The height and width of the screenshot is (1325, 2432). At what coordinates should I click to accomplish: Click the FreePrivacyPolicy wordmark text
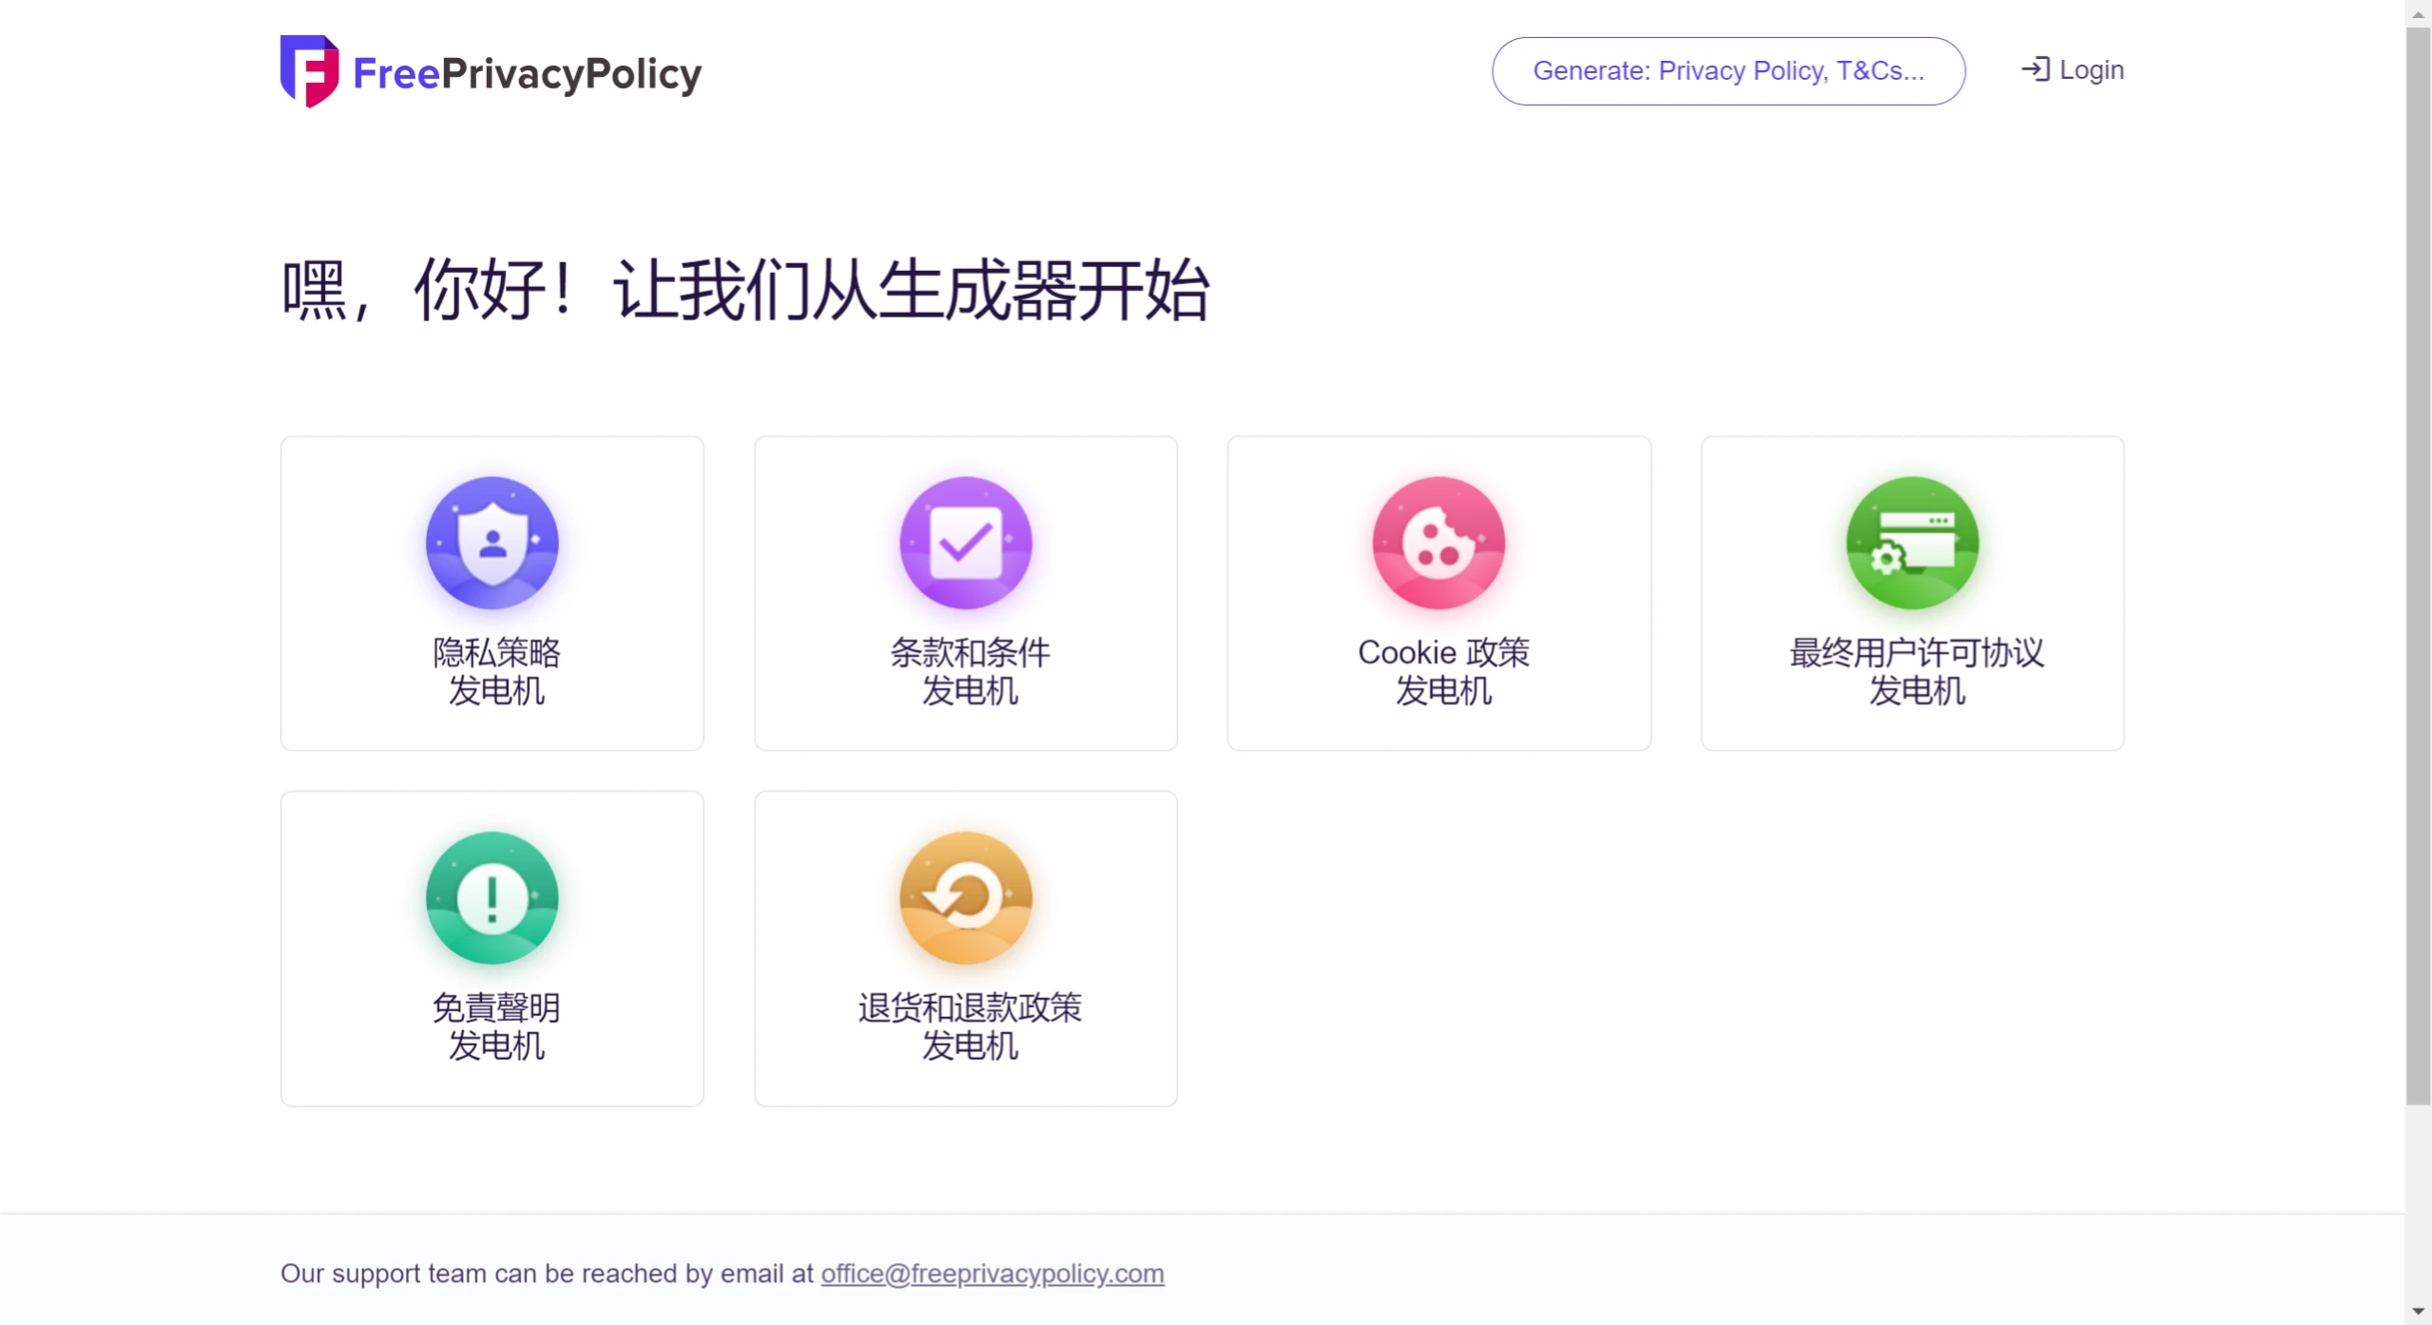(527, 74)
